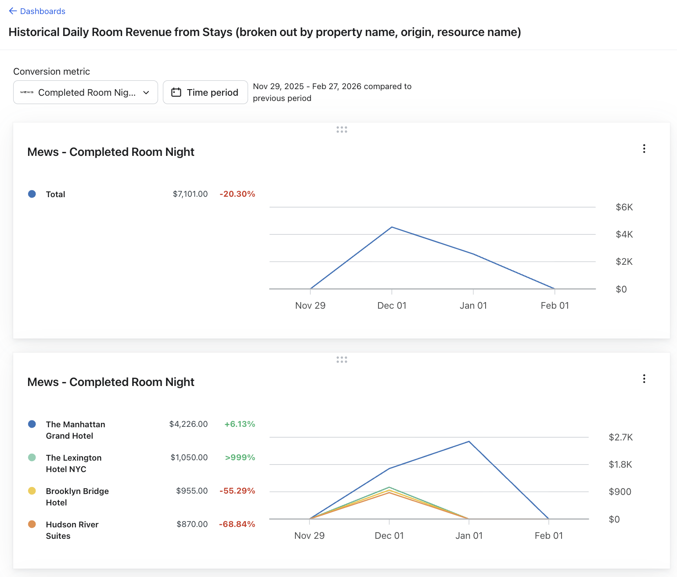The height and width of the screenshot is (577, 677).
Task: Open the three-dot menu on property breakdown card
Action: (644, 379)
